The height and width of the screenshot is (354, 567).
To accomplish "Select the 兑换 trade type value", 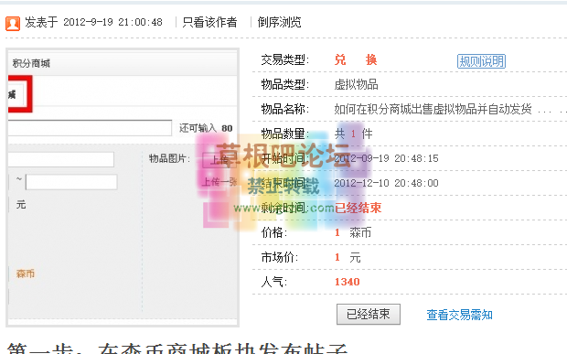I will point(356,59).
